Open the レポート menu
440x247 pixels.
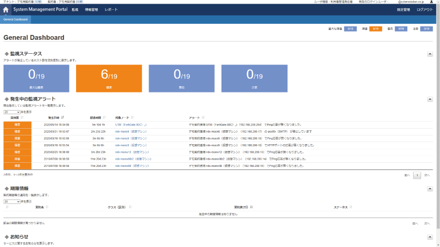pos(111,10)
